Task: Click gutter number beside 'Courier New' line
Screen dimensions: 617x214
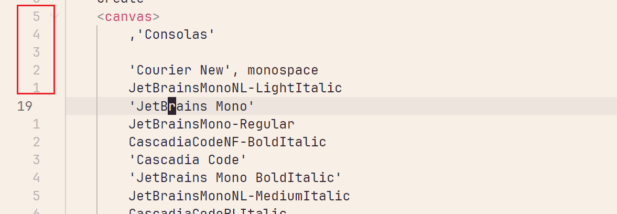Action: click(36, 70)
